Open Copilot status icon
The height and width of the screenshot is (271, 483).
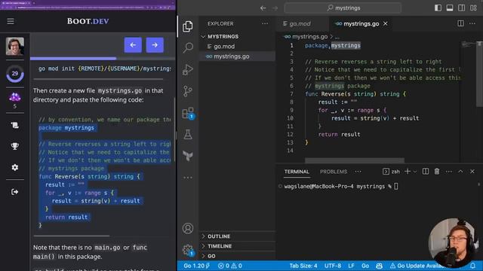[x=379, y=266]
